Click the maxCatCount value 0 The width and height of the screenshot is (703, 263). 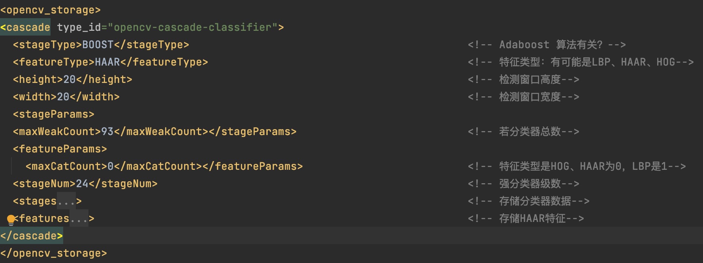(111, 167)
